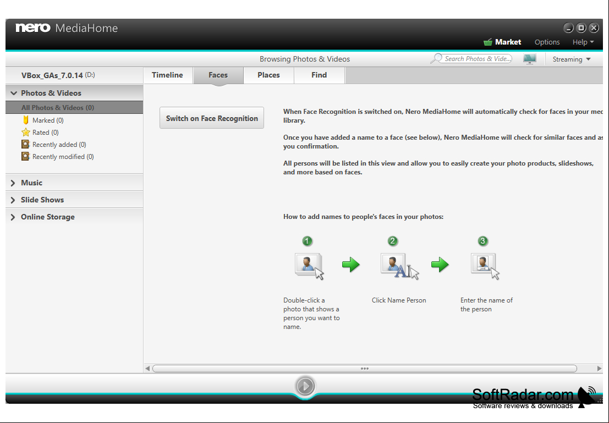Select All Photos & Videos (0)
Screen dimensions: 609x423
click(74, 108)
